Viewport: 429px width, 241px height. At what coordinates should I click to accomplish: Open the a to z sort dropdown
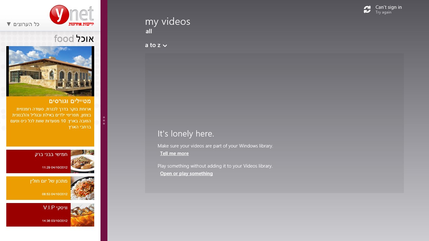tap(156, 45)
